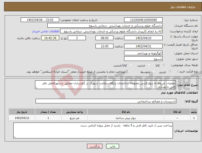Image resolution: width=202 pixels, height=153 pixels.
Task: Click the delivery city field یاسوج
Action: click(x=143, y=59)
